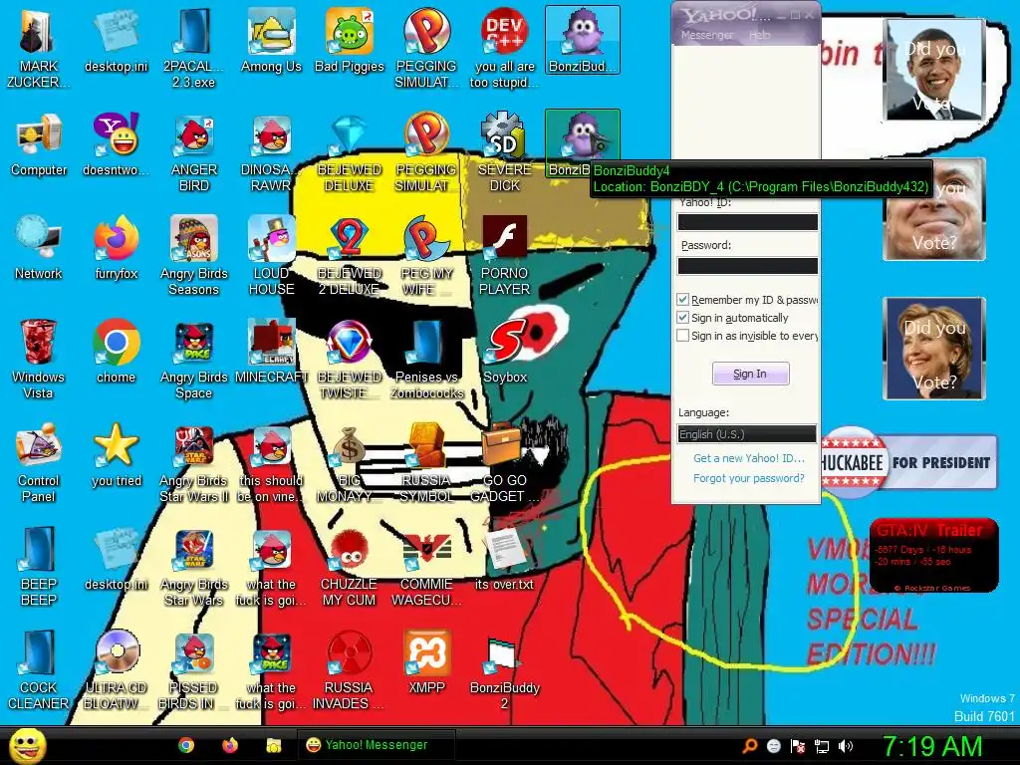Switch to the Yahoo! Messenger taskbar button
This screenshot has width=1020, height=765.
click(376, 745)
